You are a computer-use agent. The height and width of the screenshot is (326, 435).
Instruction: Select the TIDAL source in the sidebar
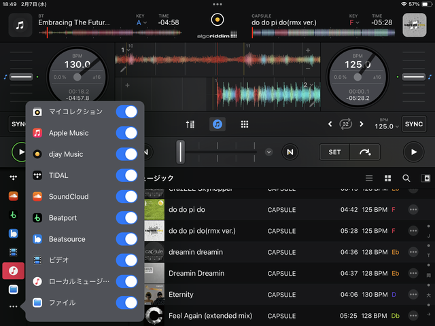[12, 177]
